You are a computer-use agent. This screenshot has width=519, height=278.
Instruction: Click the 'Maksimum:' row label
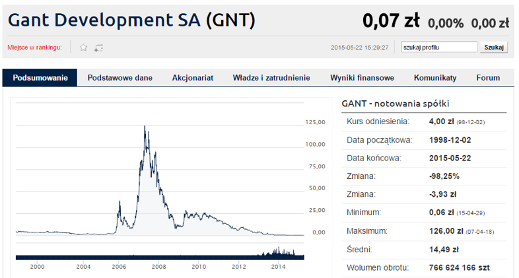[x=366, y=231]
